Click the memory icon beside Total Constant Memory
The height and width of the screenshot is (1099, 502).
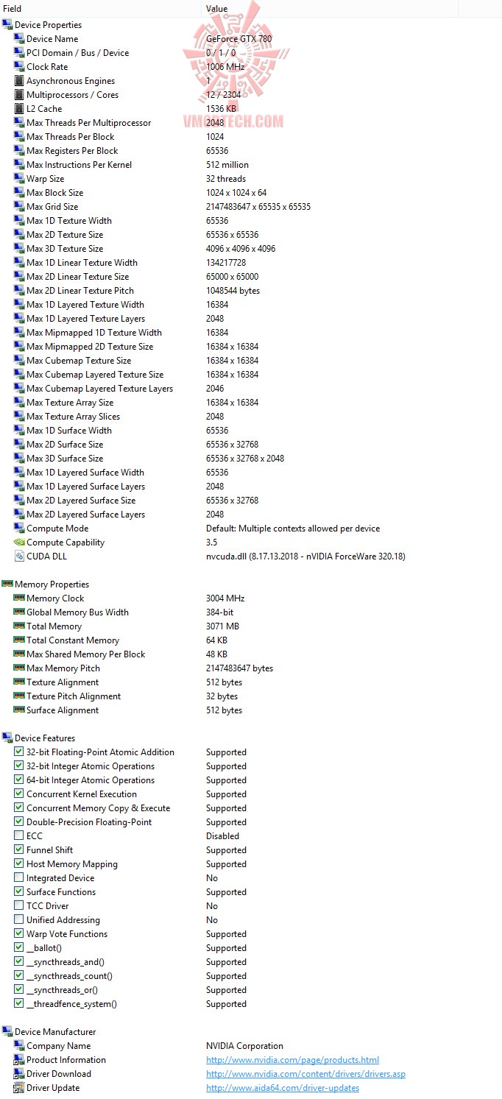[19, 640]
